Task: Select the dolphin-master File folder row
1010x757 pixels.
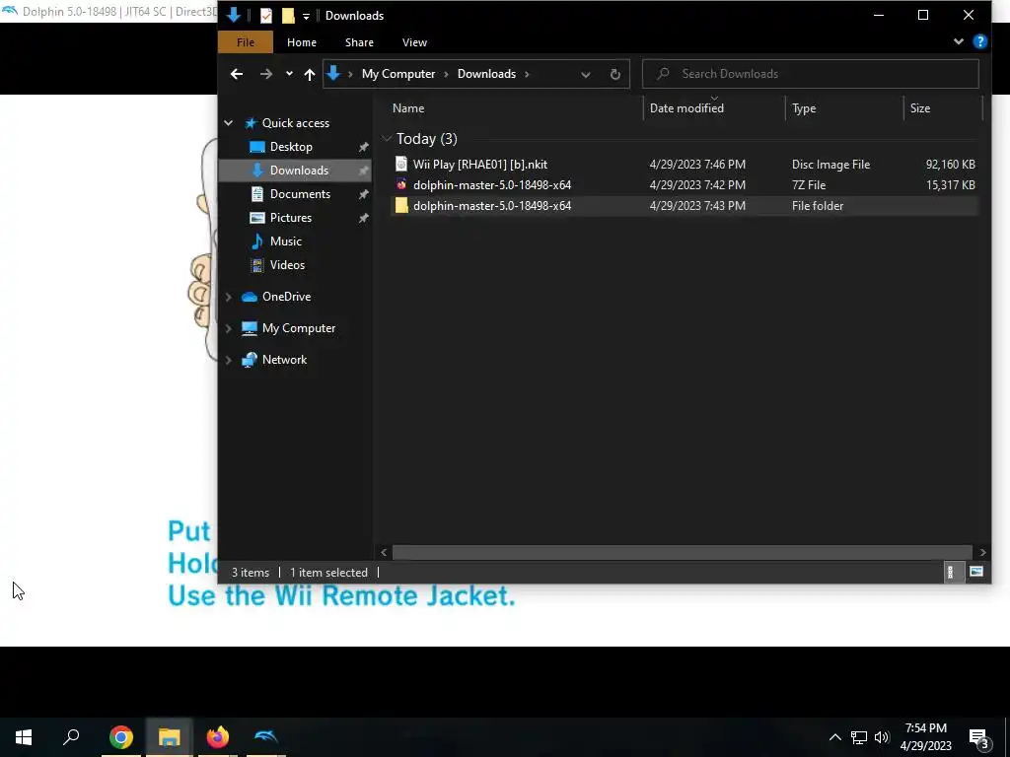Action: 685,206
